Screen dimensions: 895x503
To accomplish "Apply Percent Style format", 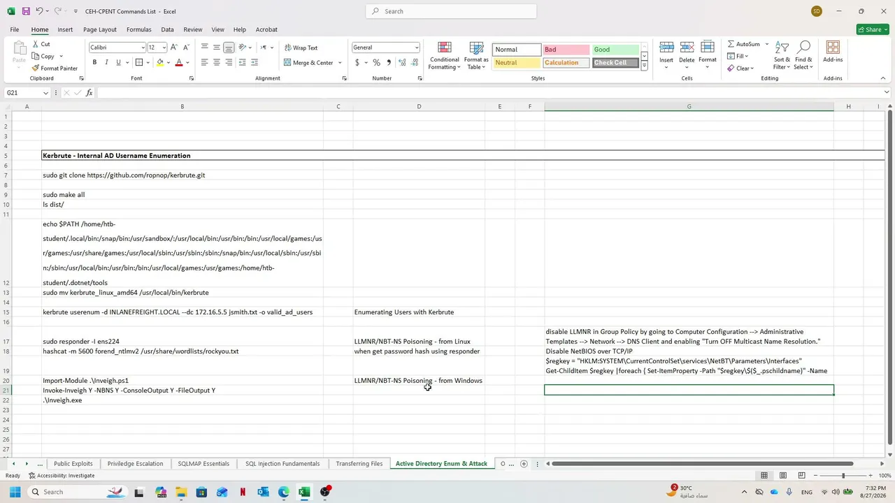I will coord(376,63).
